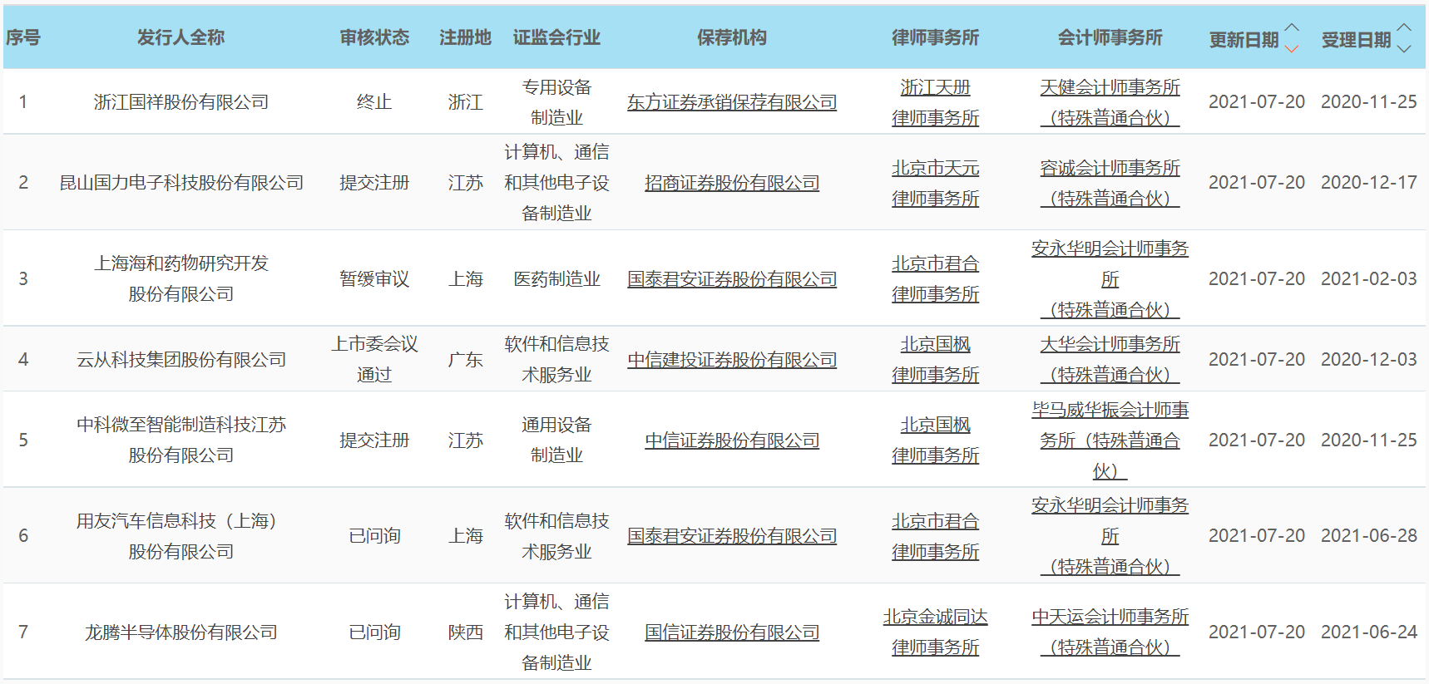Viewport: 1429px width, 684px height.
Task: Open 招商证券股份有限公司 sponsor link
Action: point(732,183)
